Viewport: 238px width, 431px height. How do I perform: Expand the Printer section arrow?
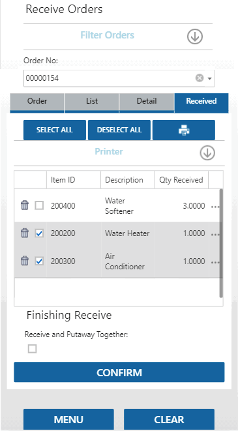[207, 153]
